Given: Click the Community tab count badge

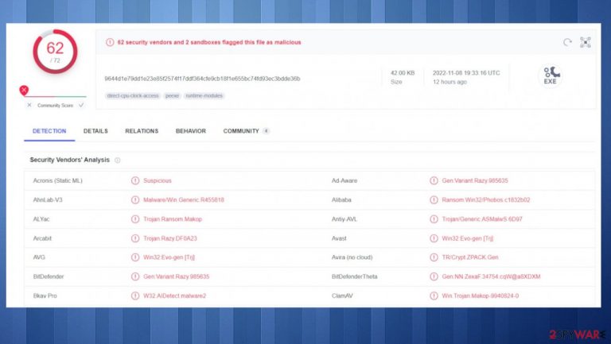Looking at the screenshot, I should point(267,131).
